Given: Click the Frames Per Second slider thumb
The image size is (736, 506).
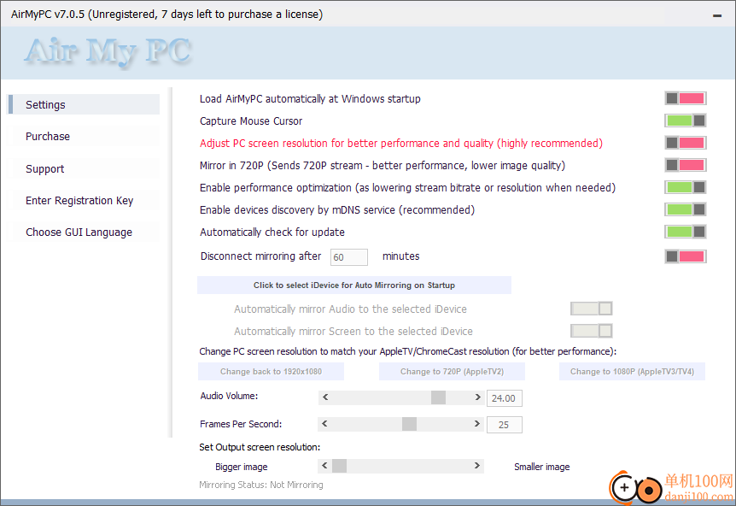Looking at the screenshot, I should 409,424.
